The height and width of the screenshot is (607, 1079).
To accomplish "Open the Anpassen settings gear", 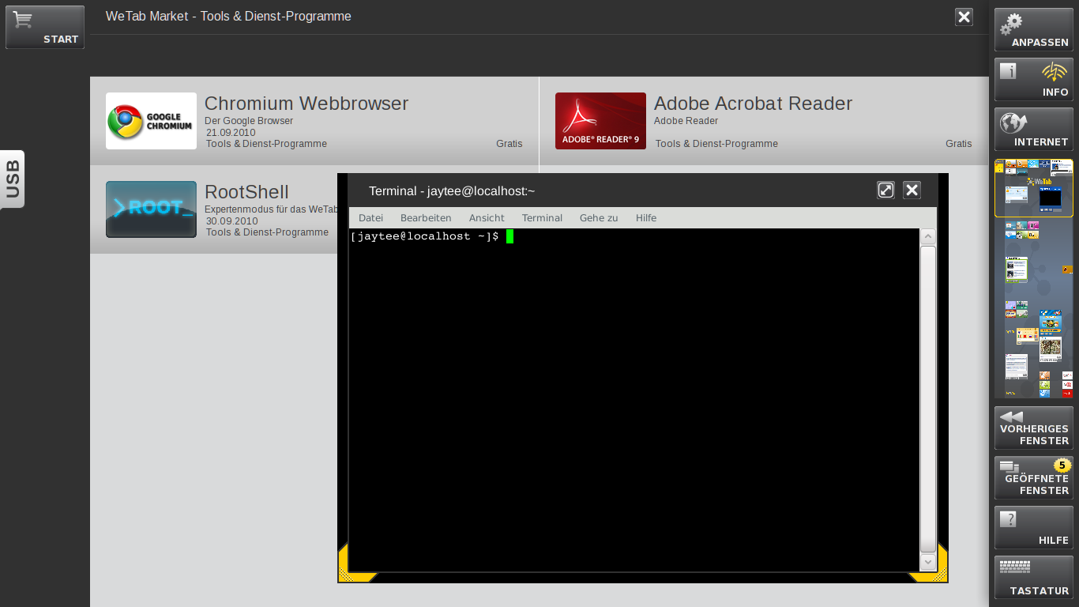I will click(x=1033, y=30).
